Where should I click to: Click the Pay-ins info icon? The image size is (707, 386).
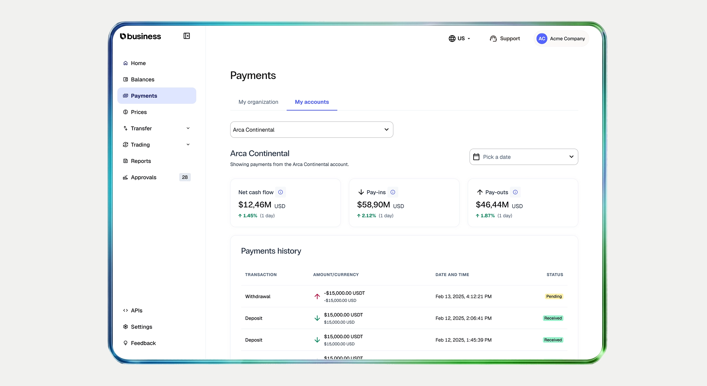tap(393, 192)
